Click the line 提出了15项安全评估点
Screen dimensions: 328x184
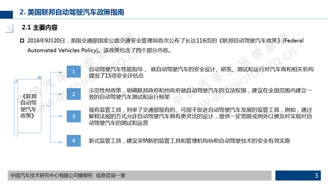[x=116, y=76]
